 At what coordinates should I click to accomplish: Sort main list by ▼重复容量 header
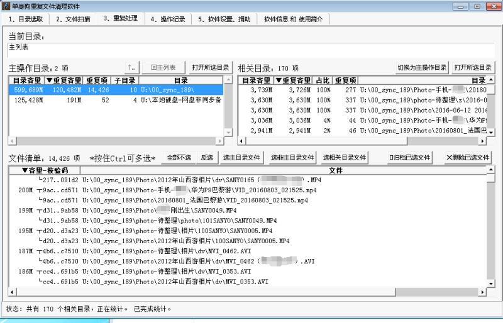click(64, 80)
